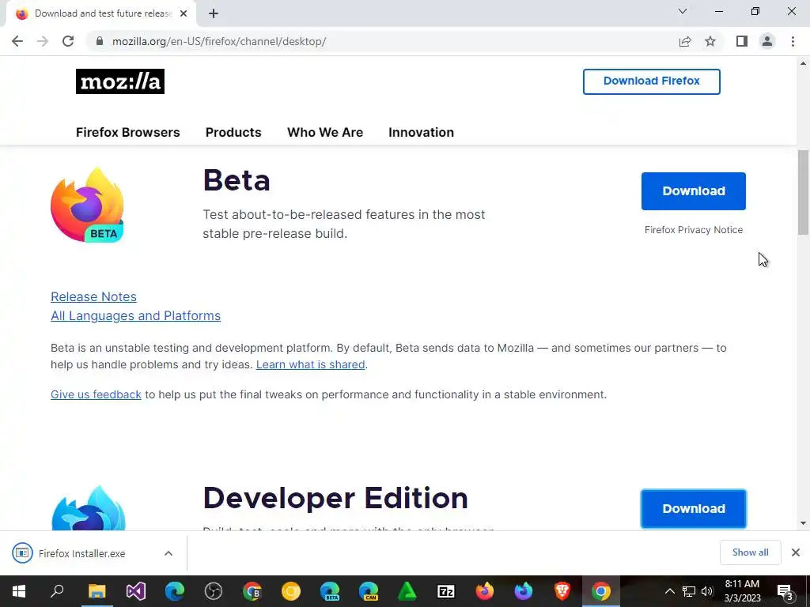Open network settings from the tray

[x=689, y=591]
